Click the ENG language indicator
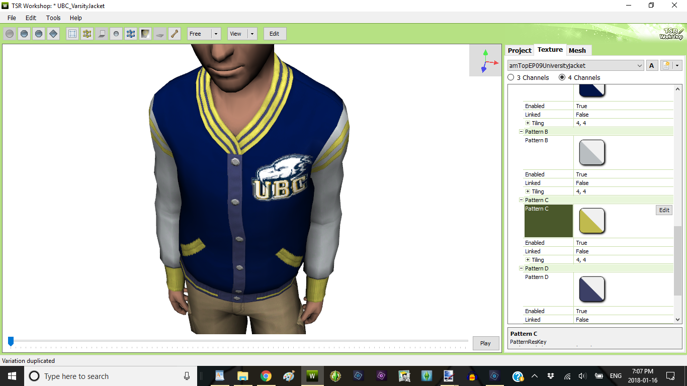687x386 pixels. click(616, 376)
